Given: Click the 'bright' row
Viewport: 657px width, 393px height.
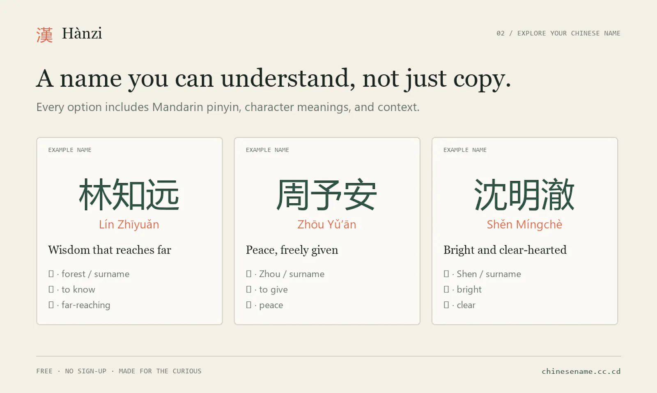Looking at the screenshot, I should [x=462, y=290].
